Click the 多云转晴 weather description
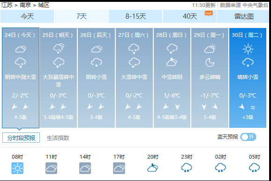Screen dimensions: 271x181 click(210, 77)
